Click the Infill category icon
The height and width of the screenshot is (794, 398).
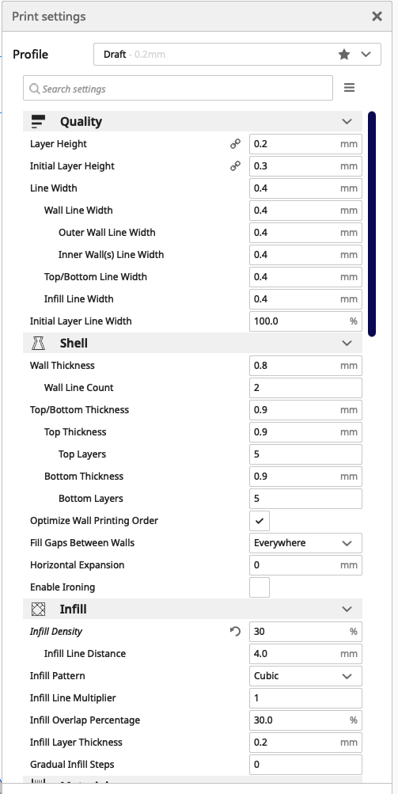coord(39,610)
